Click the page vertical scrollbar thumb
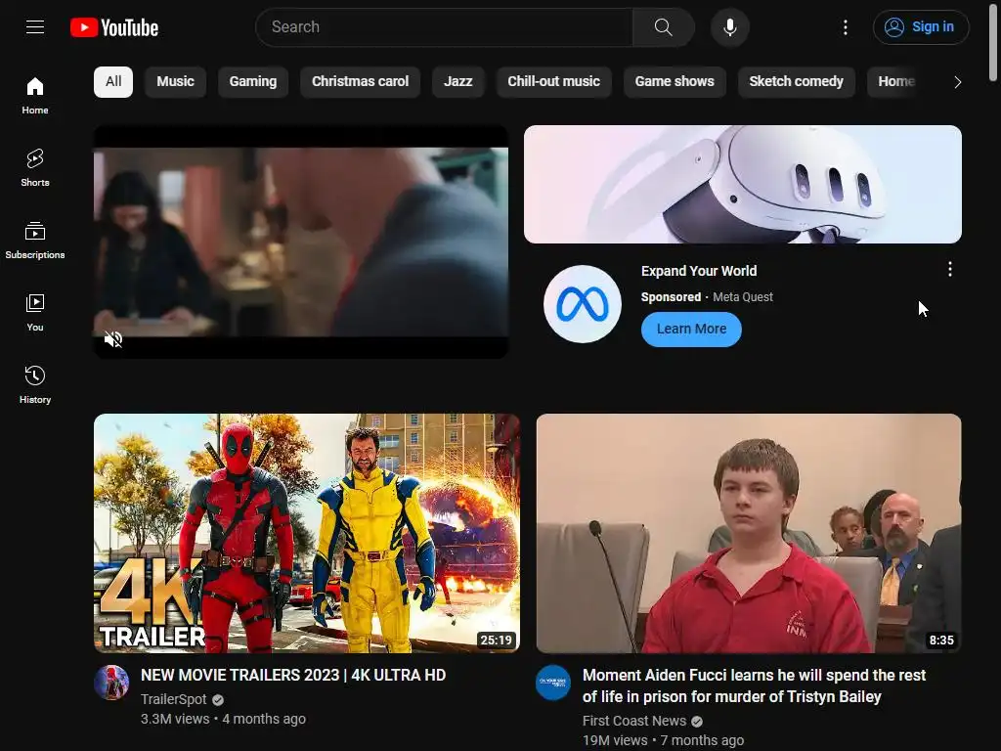 tap(993, 41)
